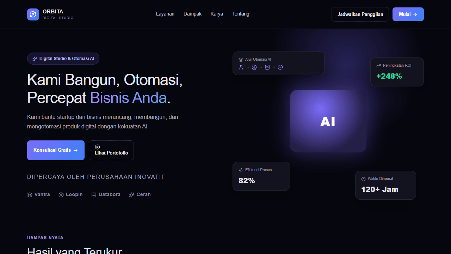Click the database icon in automation flow
The width and height of the screenshot is (451, 254).
267,67
